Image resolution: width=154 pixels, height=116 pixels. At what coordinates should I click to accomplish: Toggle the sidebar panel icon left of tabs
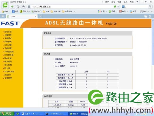(3, 16)
